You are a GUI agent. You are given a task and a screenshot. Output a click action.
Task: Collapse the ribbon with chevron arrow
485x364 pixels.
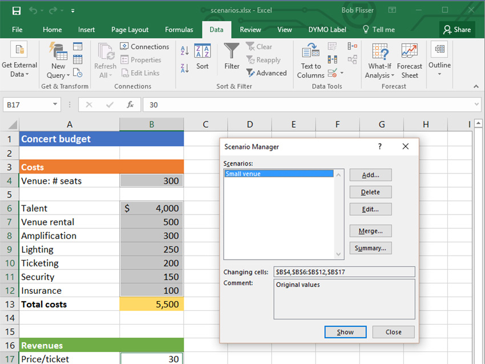(476, 87)
